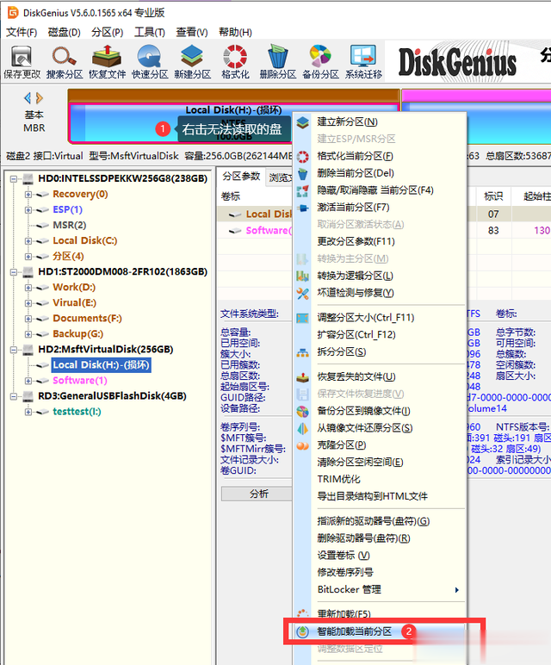
Task: Open the 分区(P) menu
Action: tap(108, 32)
